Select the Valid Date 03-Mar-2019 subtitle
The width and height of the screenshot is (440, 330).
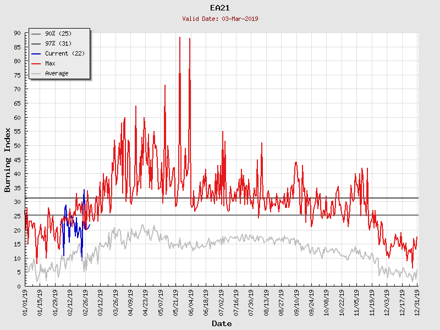point(220,19)
